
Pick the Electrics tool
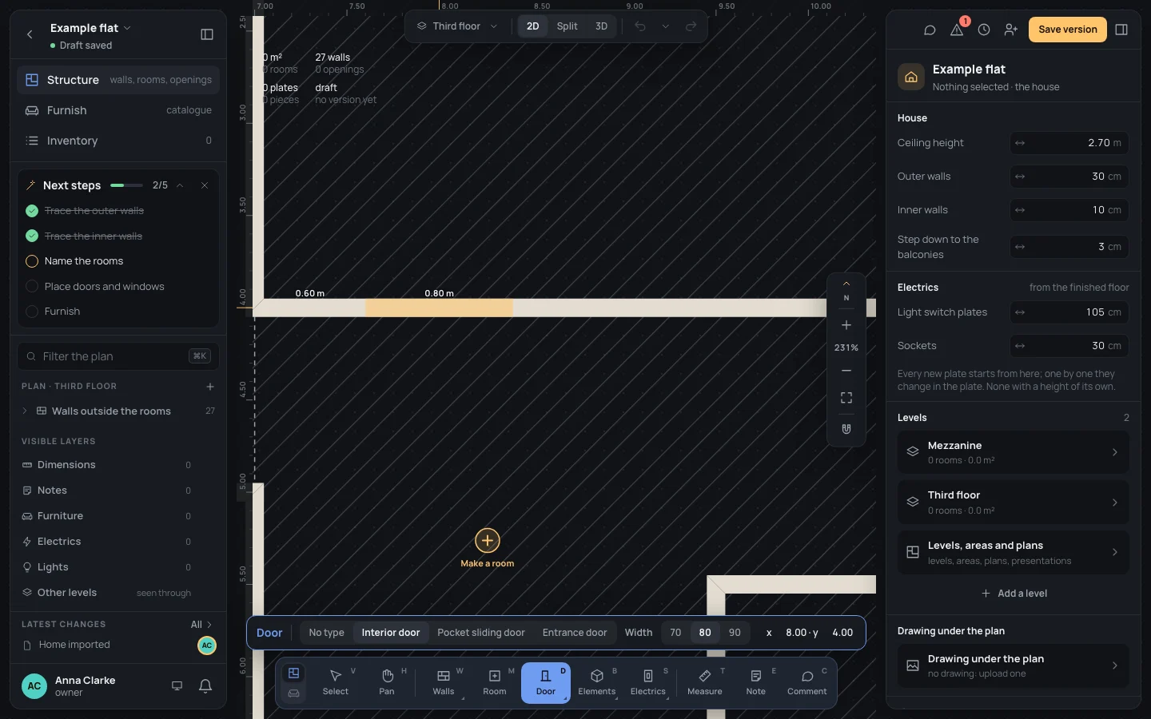tap(648, 683)
